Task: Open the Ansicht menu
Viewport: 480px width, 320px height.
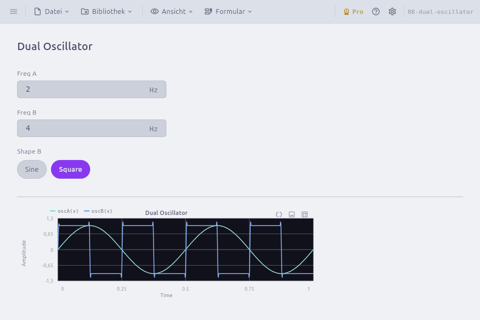Action: tap(171, 12)
